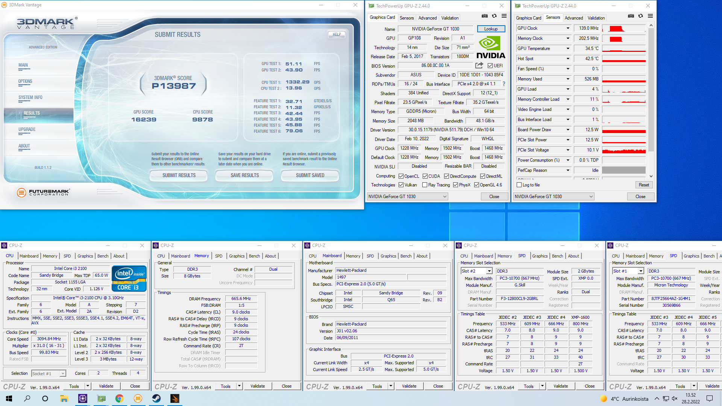
Task: Expand GPU Clock sensor dropdown
Action: click(567, 28)
